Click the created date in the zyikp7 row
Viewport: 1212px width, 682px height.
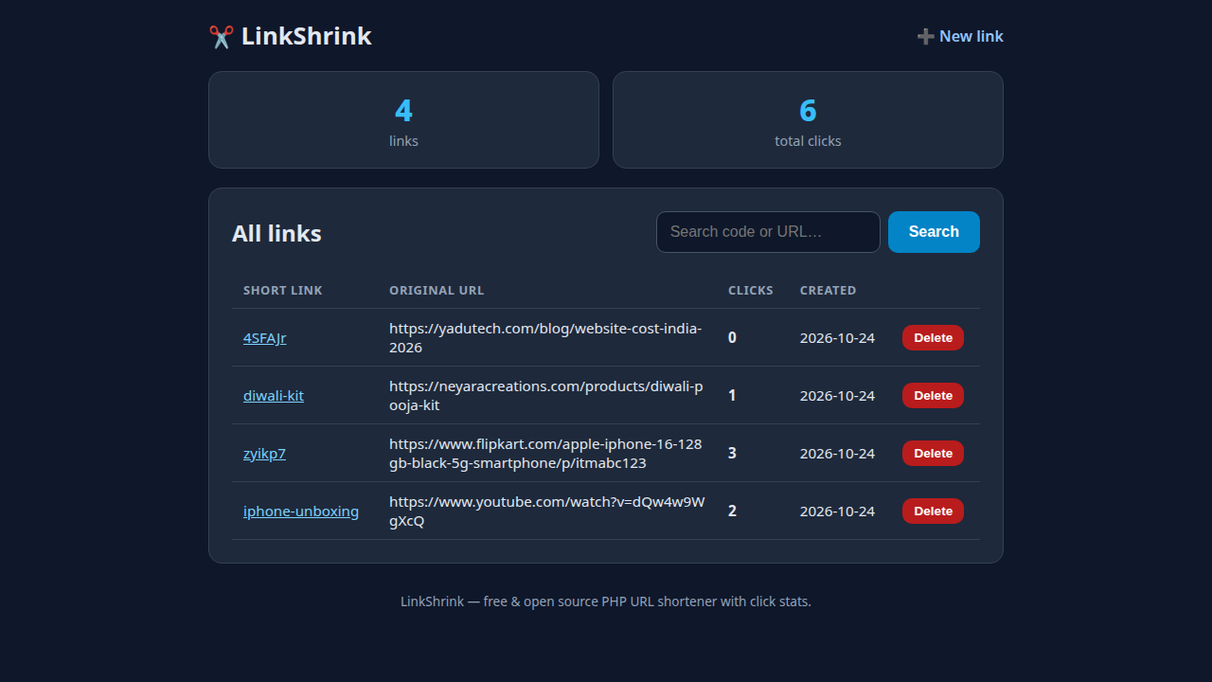837,454
